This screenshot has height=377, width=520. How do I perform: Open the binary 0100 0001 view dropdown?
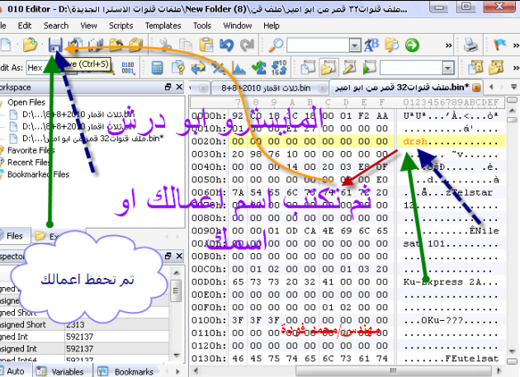128,68
